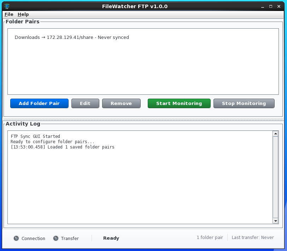Click the FileWatcher FTP v1.0.0 title bar text
The width and height of the screenshot is (287, 251).
135,6
